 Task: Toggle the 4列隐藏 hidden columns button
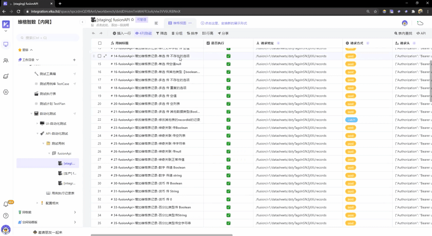coord(143,33)
